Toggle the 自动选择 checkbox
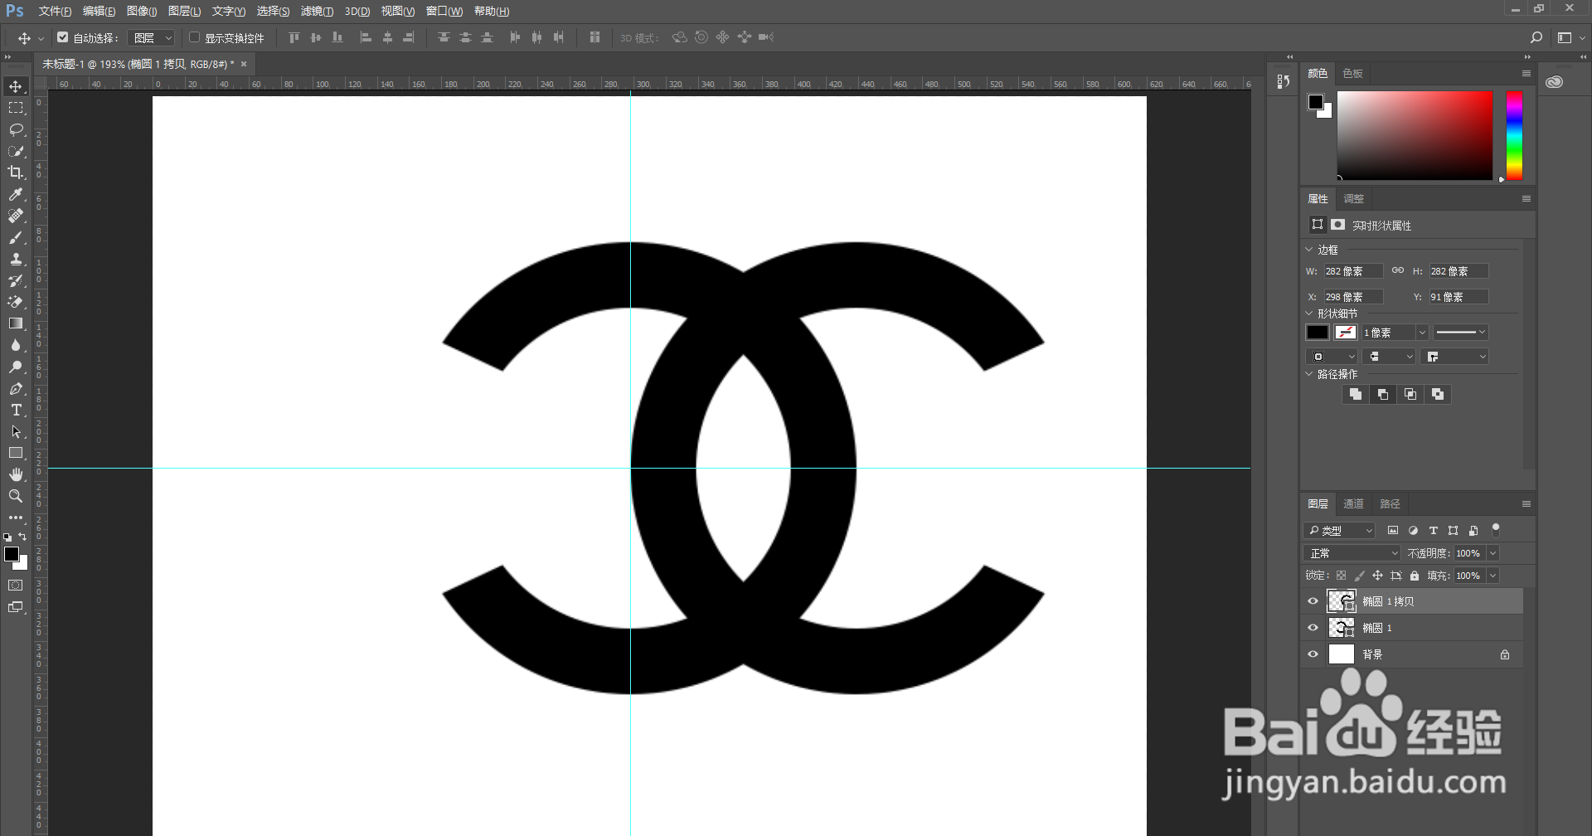This screenshot has height=836, width=1592. (62, 37)
